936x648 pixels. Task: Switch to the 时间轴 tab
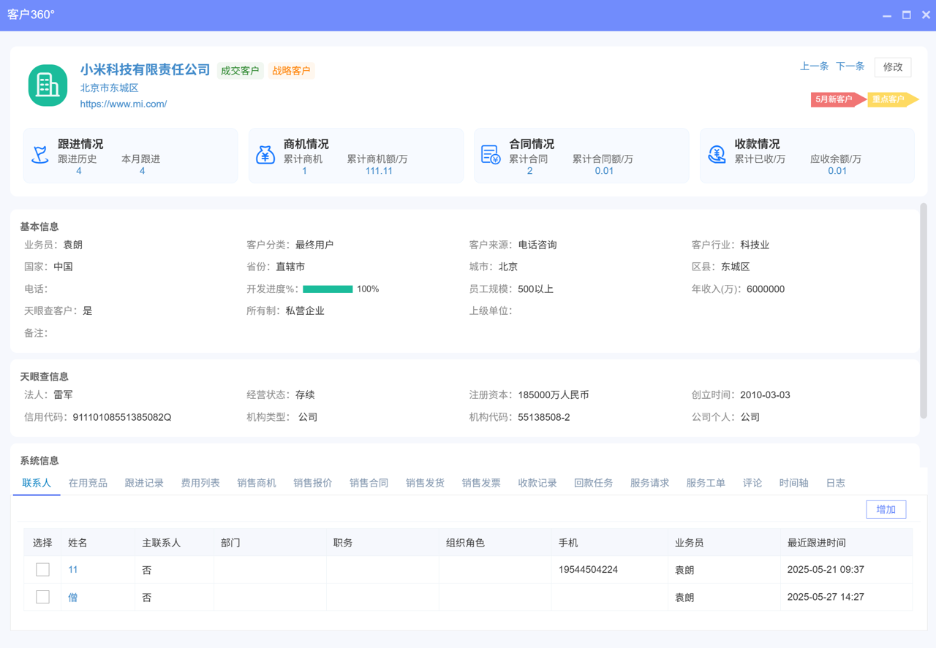(x=793, y=483)
